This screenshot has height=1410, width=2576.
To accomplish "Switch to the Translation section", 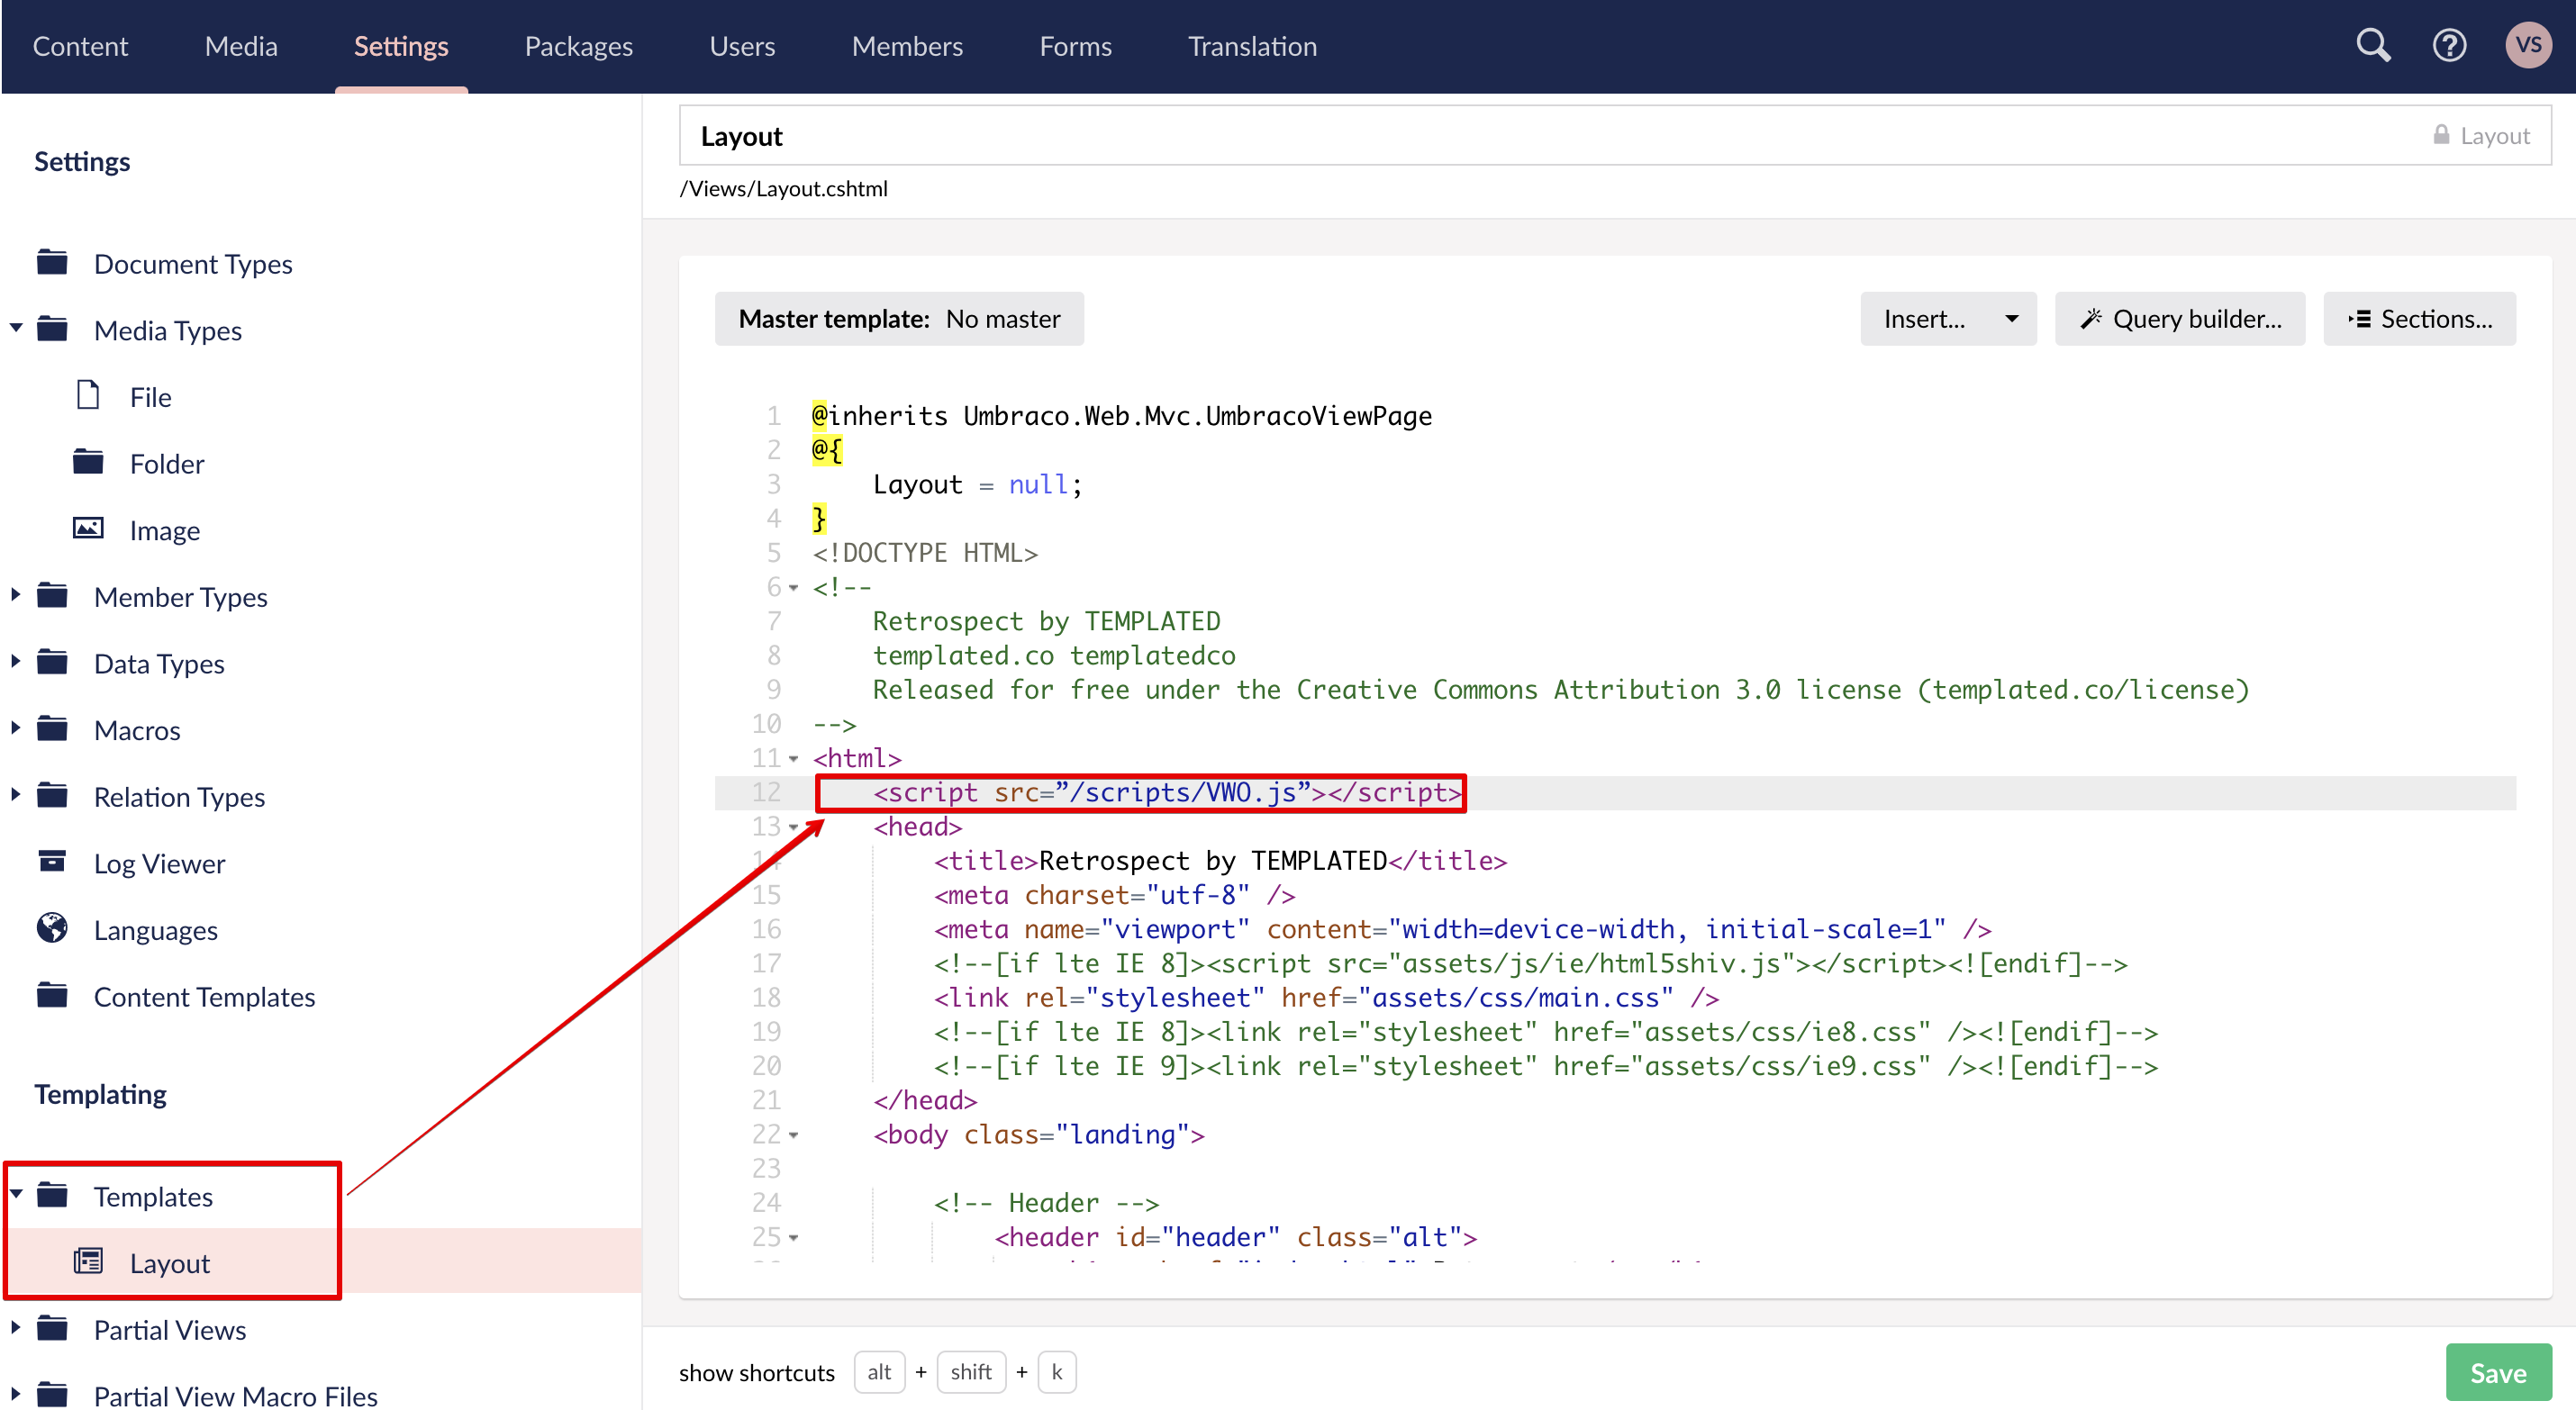I will tap(1252, 46).
